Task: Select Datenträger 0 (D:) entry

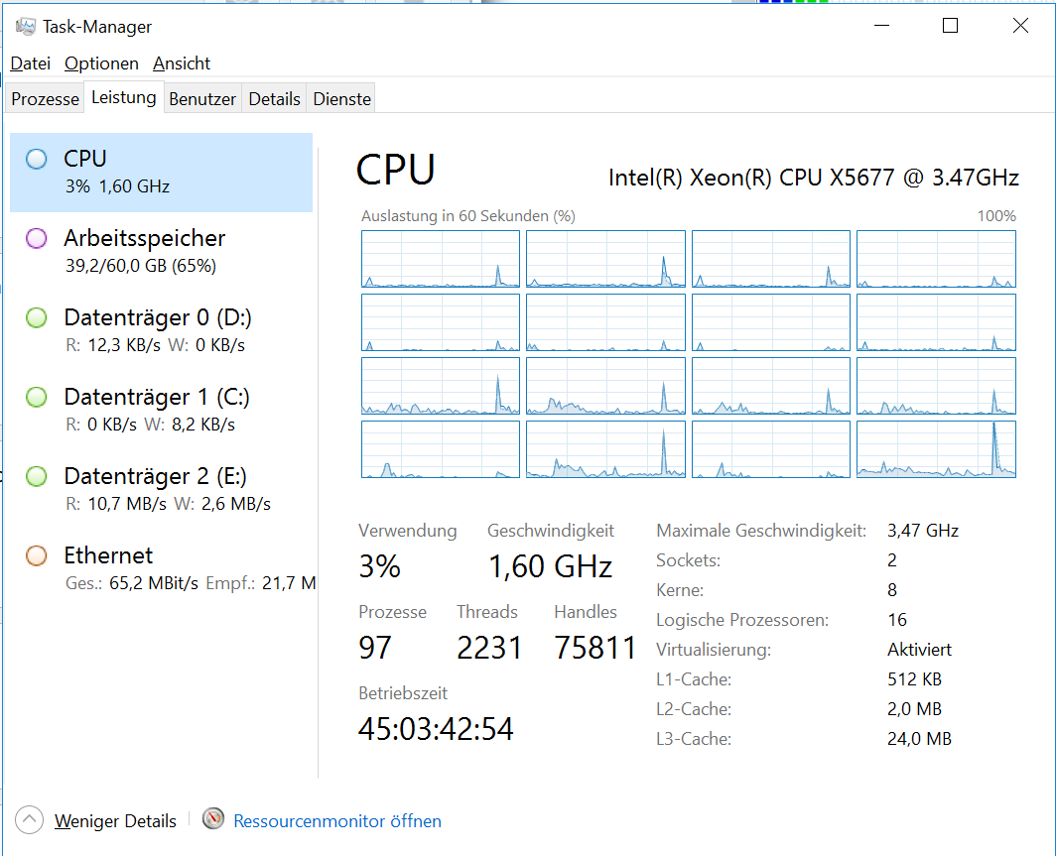Action: click(161, 331)
